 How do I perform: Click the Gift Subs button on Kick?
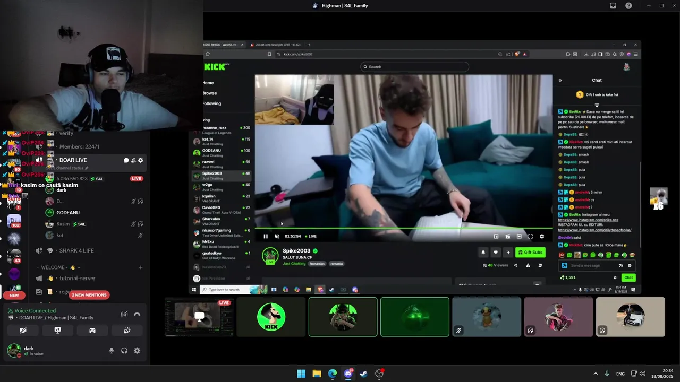coord(530,253)
